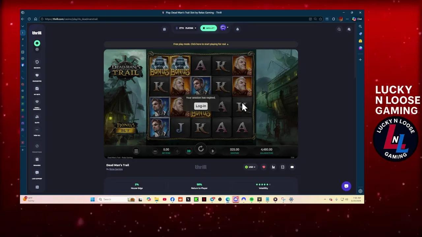
Task: Click the free play mode banner
Action: pos(201,44)
